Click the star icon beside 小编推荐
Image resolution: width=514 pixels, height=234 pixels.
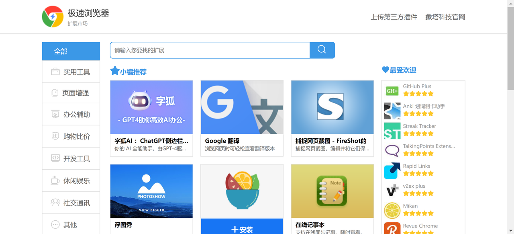(115, 71)
